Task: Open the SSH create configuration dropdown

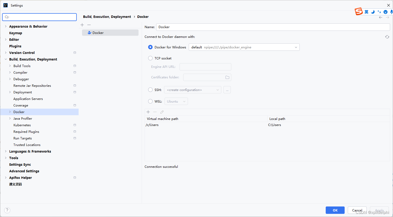Action: point(193,90)
